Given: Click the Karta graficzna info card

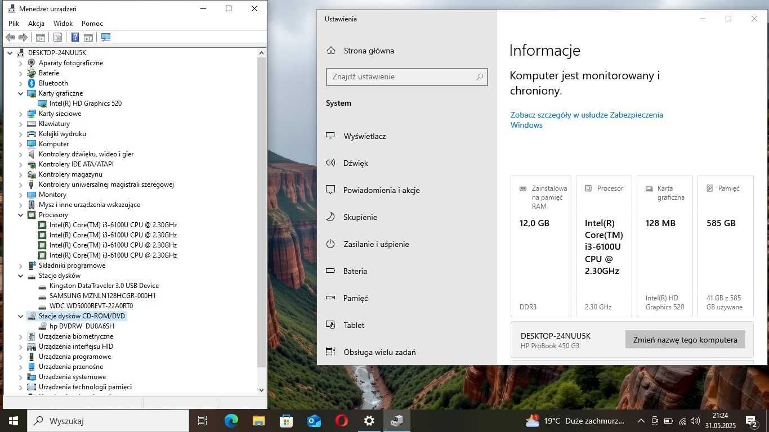Looking at the screenshot, I should 665,246.
